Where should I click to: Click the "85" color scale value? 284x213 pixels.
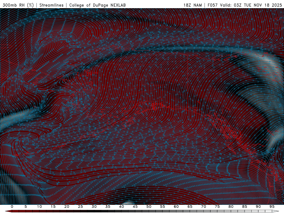pyautogui.click(x=245, y=207)
